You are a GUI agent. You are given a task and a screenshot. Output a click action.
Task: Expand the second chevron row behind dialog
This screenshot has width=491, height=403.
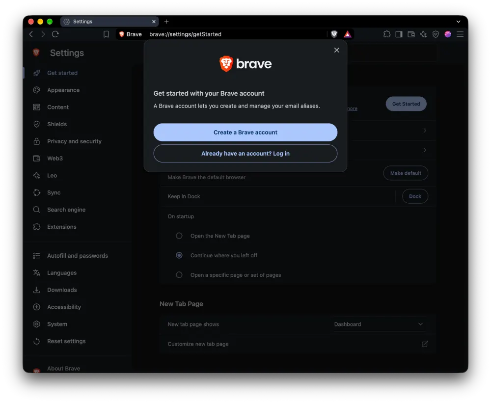pyautogui.click(x=425, y=150)
